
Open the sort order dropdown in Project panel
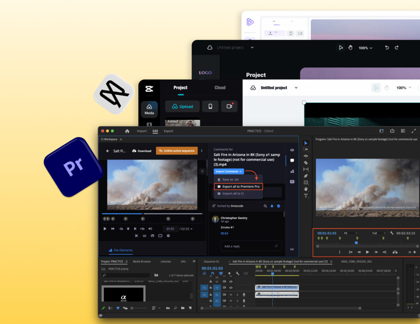(x=155, y=308)
